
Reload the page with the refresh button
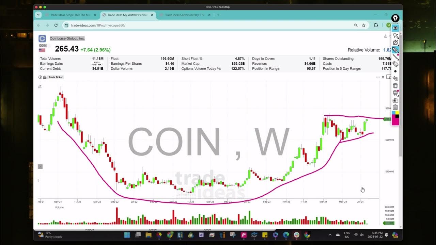click(56, 25)
